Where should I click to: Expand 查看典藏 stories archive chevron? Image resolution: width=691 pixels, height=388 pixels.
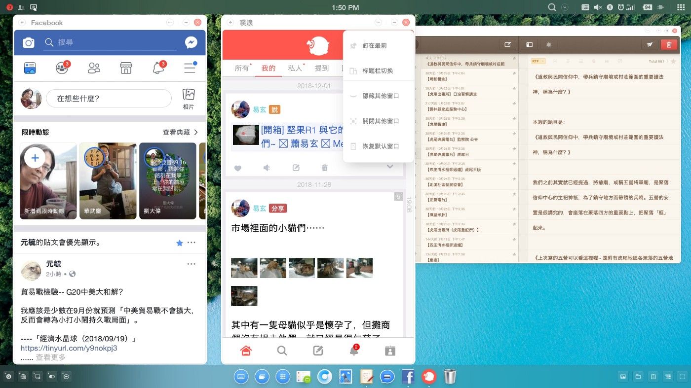[x=196, y=132]
